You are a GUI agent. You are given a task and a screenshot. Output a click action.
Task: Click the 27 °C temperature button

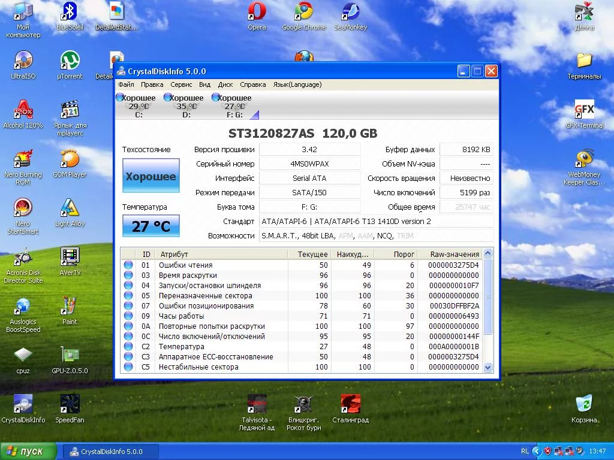click(151, 226)
